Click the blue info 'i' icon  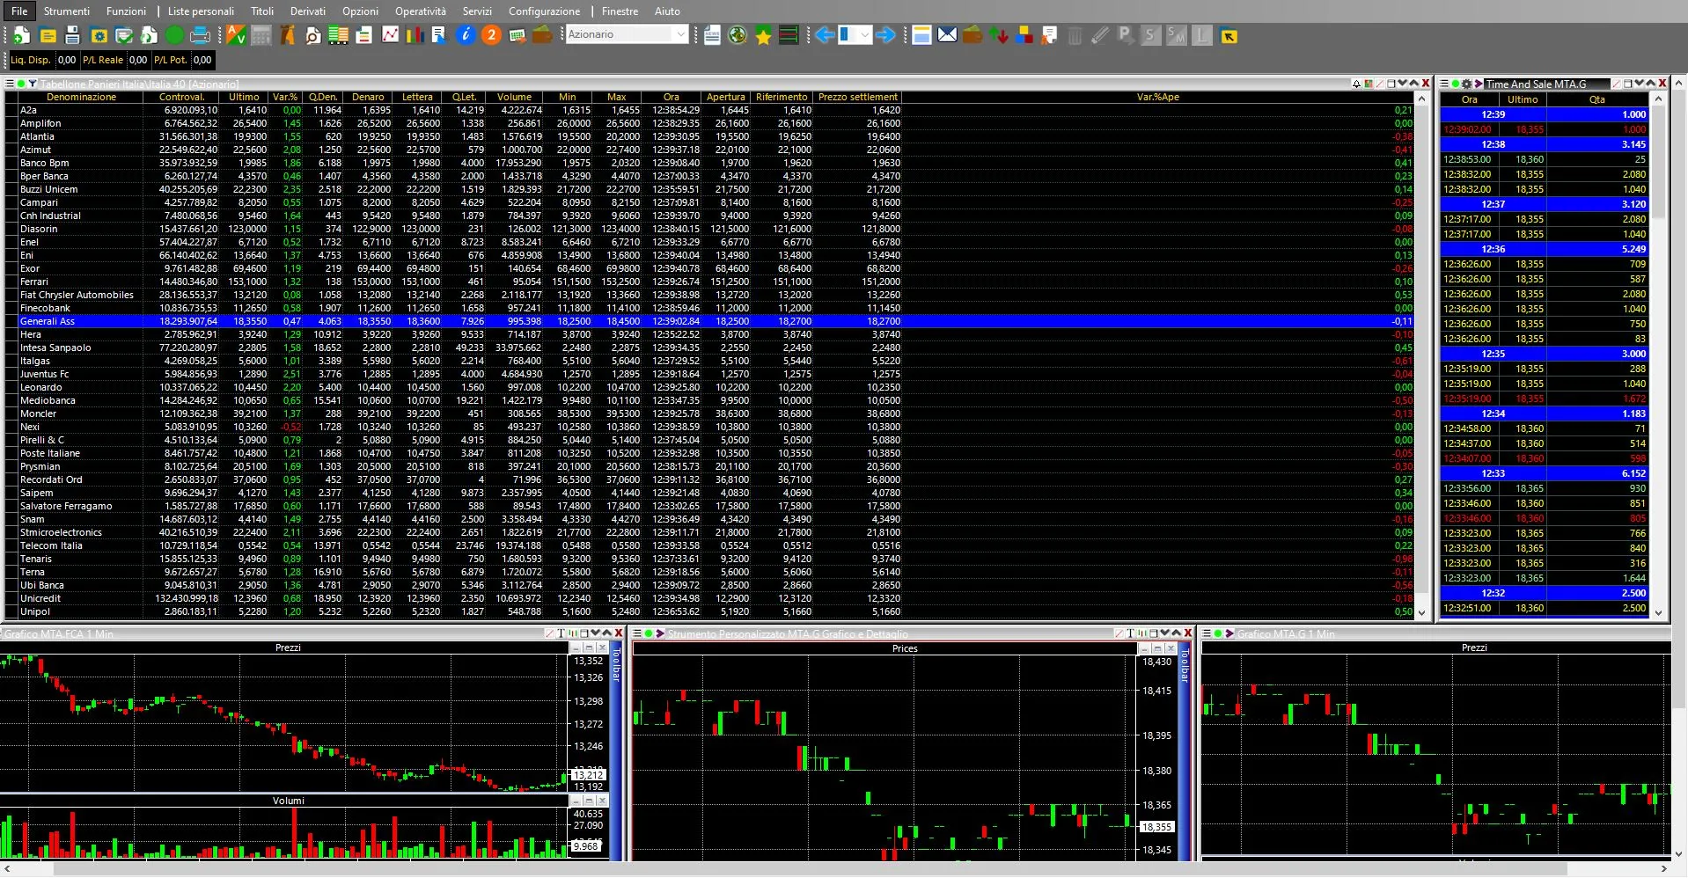click(466, 35)
